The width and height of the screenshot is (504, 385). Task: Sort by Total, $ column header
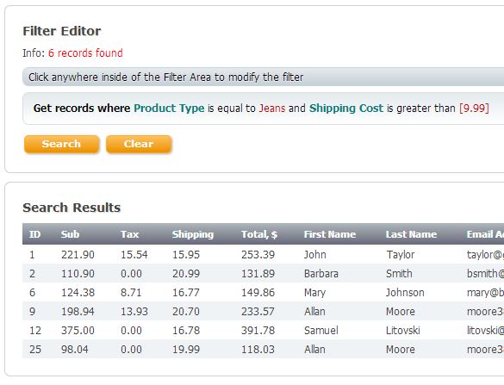coord(259,234)
